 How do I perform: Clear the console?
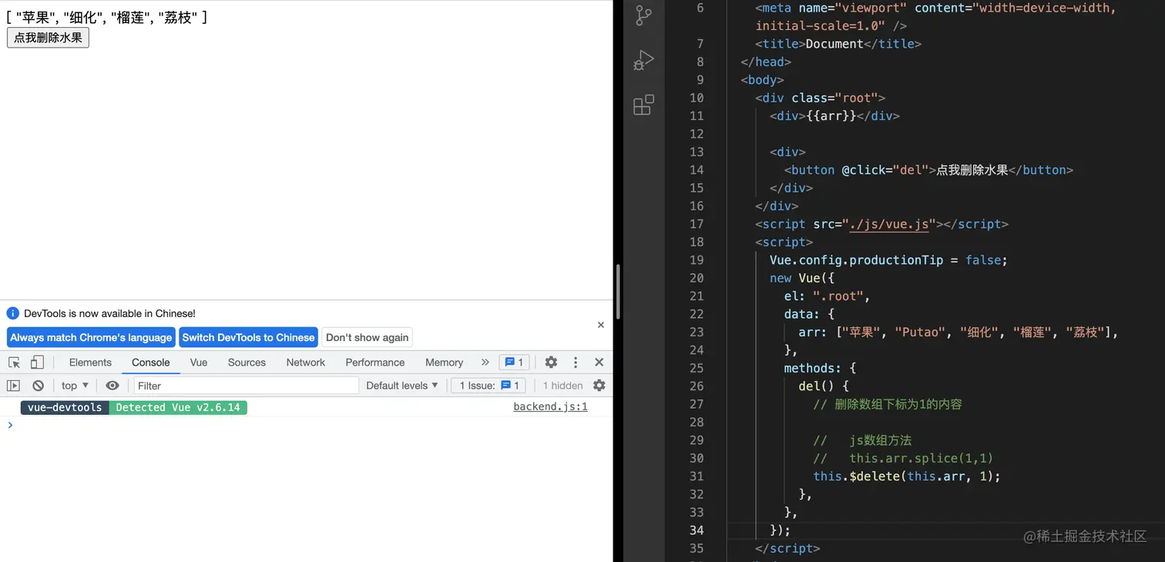[x=38, y=386]
